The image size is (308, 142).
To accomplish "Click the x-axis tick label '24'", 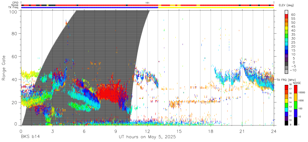I will coord(274,131).
